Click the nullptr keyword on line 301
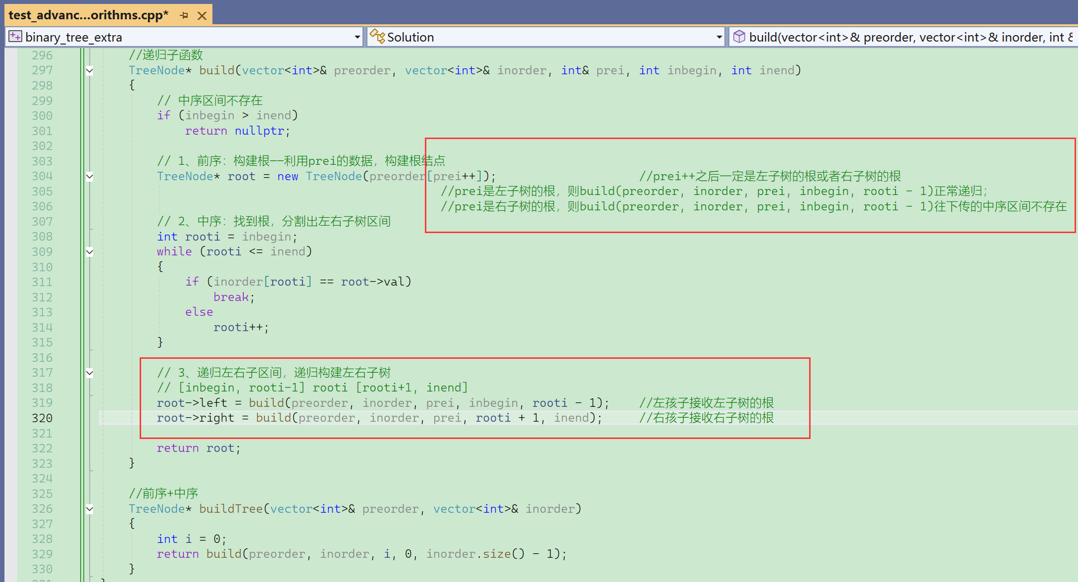This screenshot has height=582, width=1078. [x=259, y=131]
